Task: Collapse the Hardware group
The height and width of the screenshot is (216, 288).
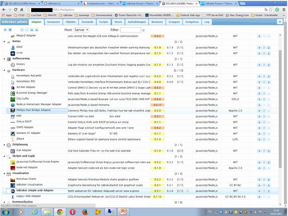Action: pos(4,70)
